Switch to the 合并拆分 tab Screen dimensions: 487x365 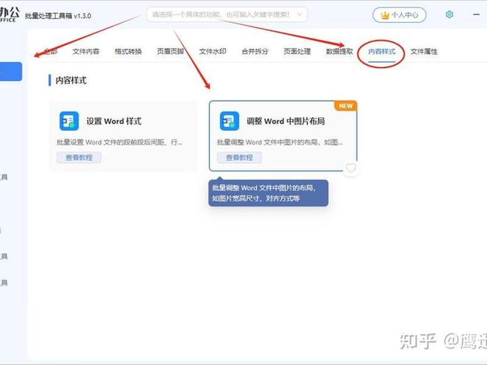pos(254,52)
